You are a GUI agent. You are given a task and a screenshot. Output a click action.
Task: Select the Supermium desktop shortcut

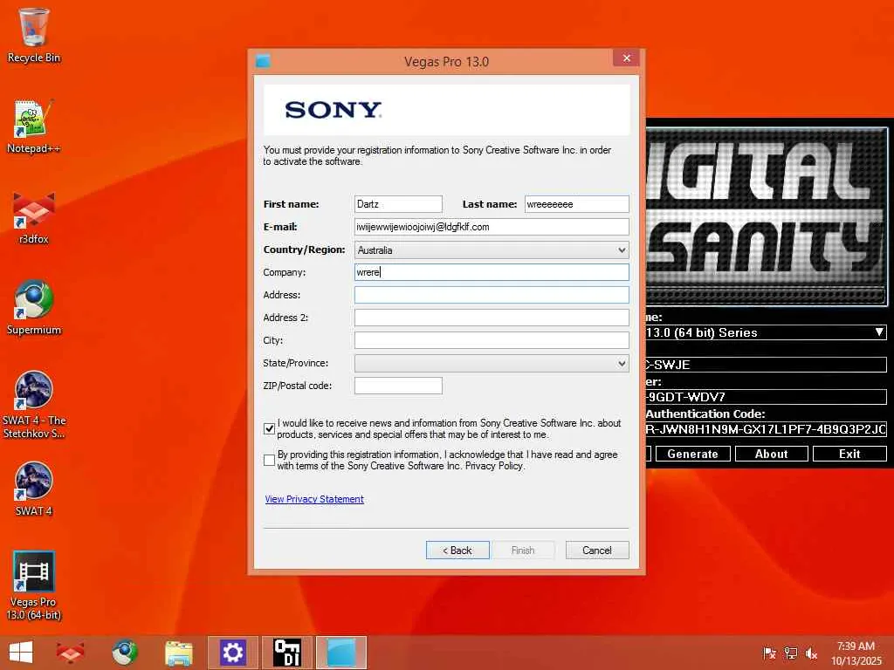coord(34,308)
